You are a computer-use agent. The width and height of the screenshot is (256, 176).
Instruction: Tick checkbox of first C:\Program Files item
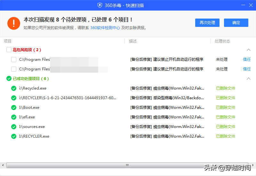point(14,60)
